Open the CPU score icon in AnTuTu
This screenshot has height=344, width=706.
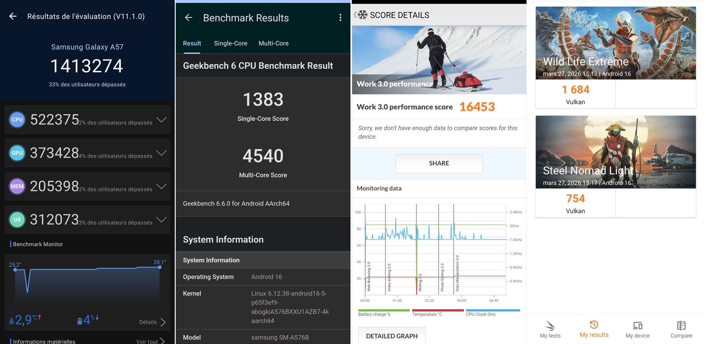tap(17, 119)
